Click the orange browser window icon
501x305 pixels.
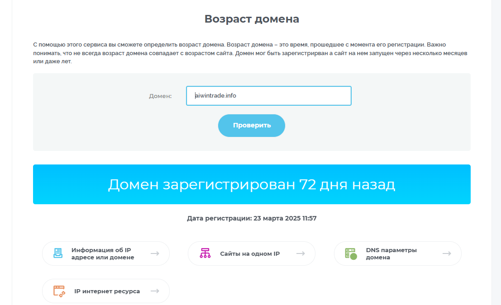[x=59, y=291]
